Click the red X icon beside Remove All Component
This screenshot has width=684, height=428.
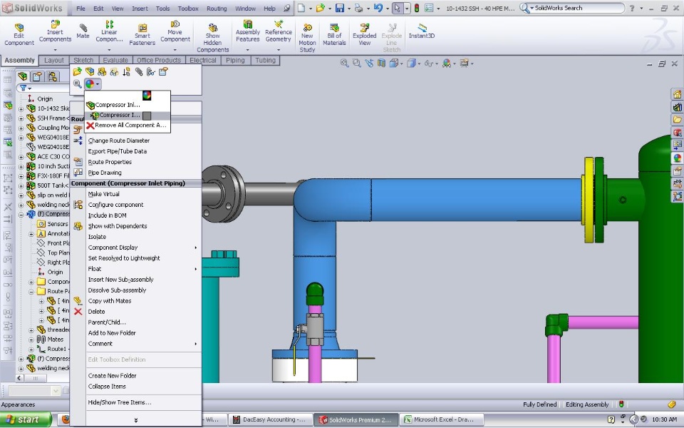pyautogui.click(x=90, y=126)
